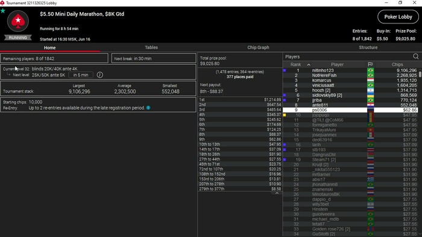Click the Rank column header

click(296, 64)
